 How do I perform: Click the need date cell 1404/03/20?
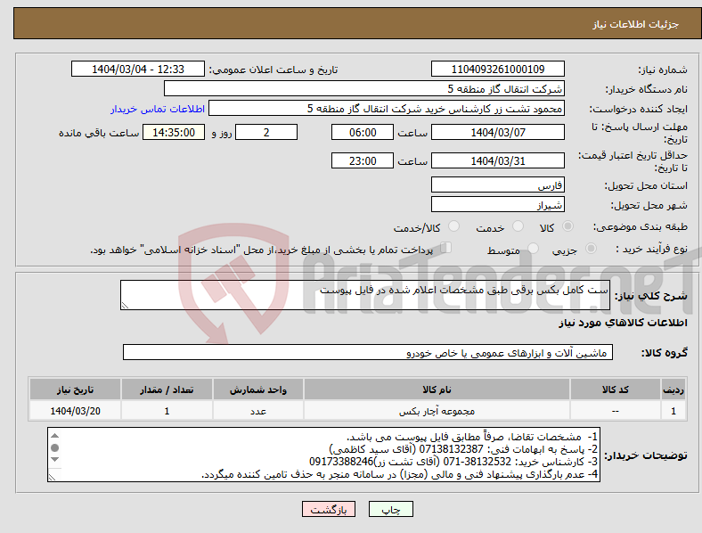pos(75,411)
